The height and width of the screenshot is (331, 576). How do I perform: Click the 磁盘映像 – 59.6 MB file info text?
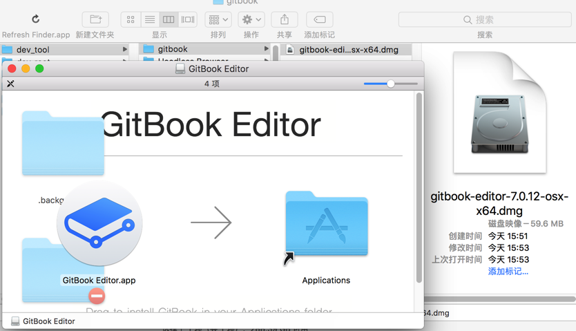pos(526,224)
